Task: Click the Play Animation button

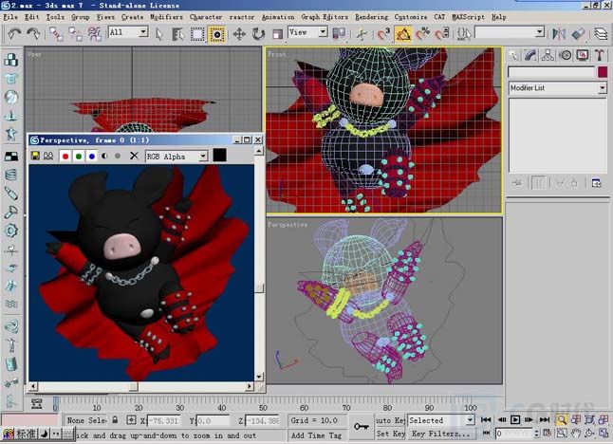Action: click(x=515, y=419)
